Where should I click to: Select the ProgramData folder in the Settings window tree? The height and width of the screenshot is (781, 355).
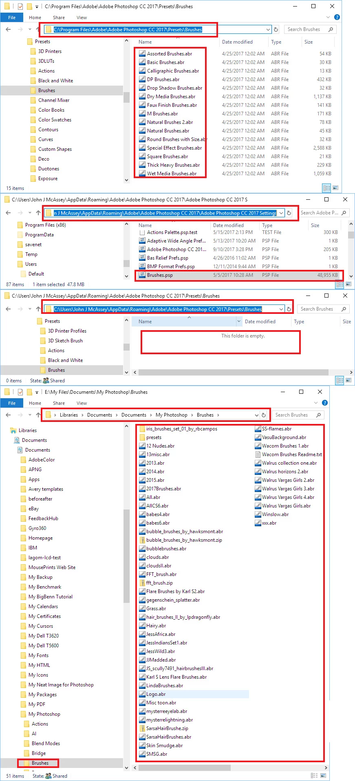point(35,235)
